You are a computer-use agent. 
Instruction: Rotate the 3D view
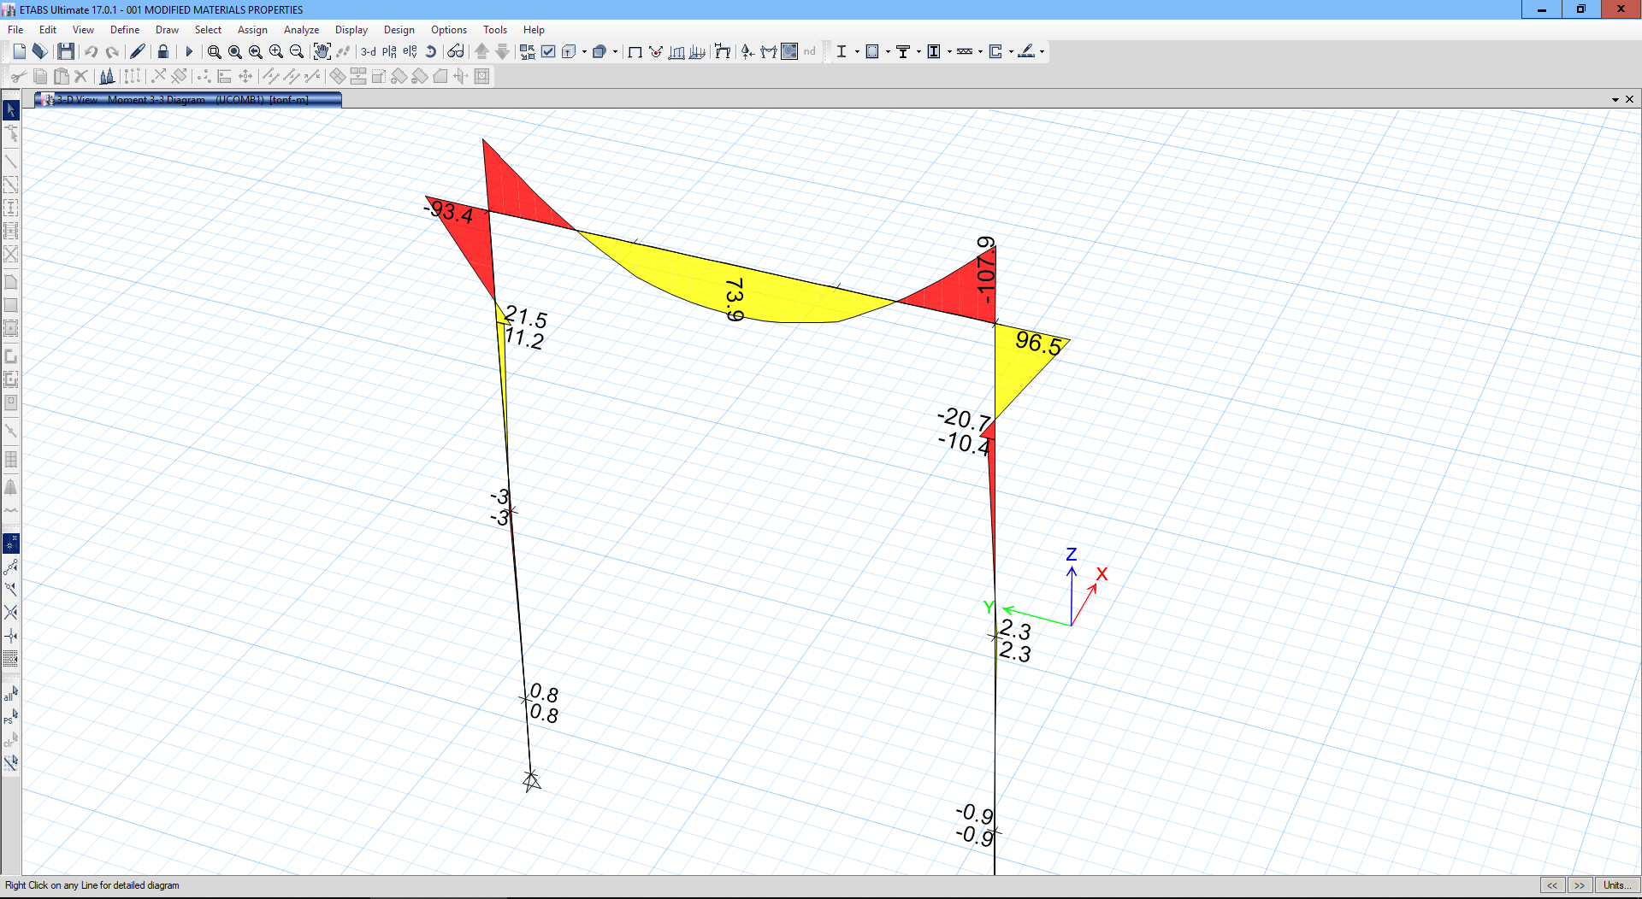(x=430, y=51)
